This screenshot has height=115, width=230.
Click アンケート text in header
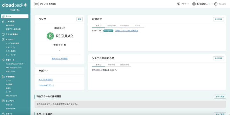coord(185,4)
